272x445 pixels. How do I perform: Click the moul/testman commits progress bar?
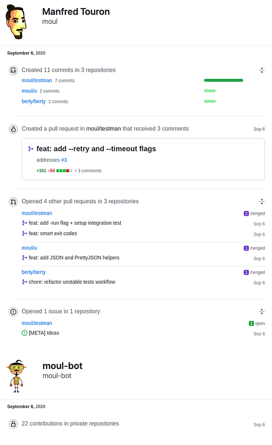coord(223,81)
